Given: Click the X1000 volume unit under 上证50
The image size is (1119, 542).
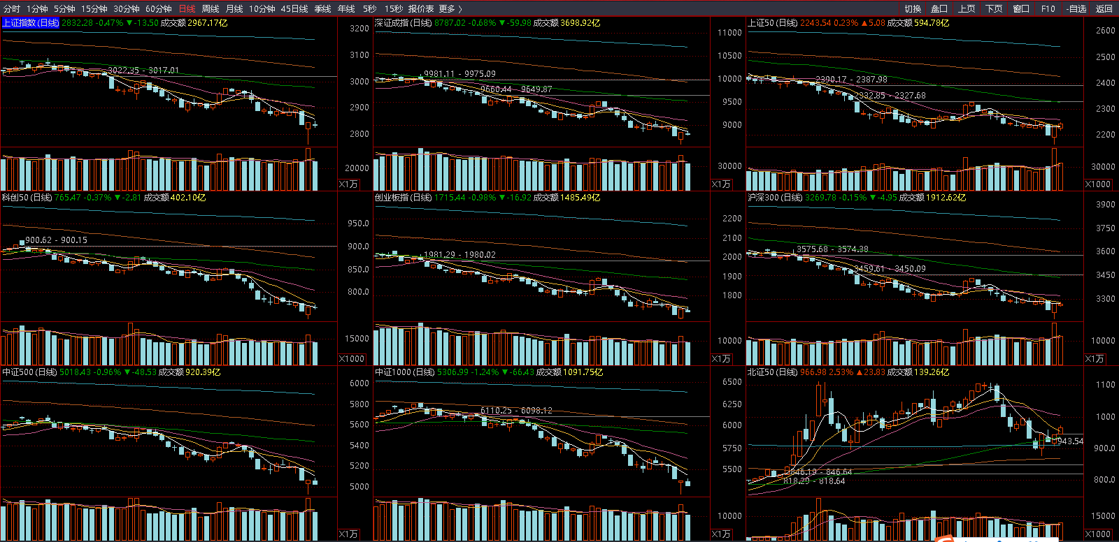Looking at the screenshot, I should pyautogui.click(x=1098, y=184).
